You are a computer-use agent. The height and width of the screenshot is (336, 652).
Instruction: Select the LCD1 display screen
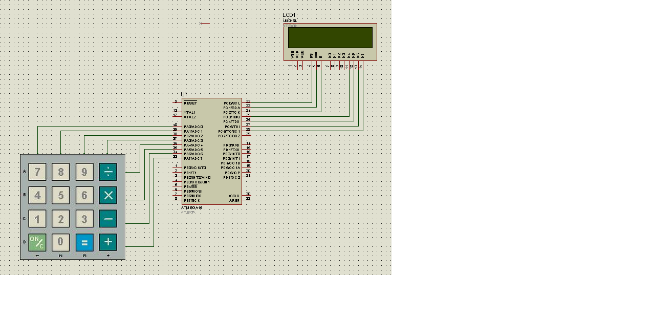coord(330,37)
